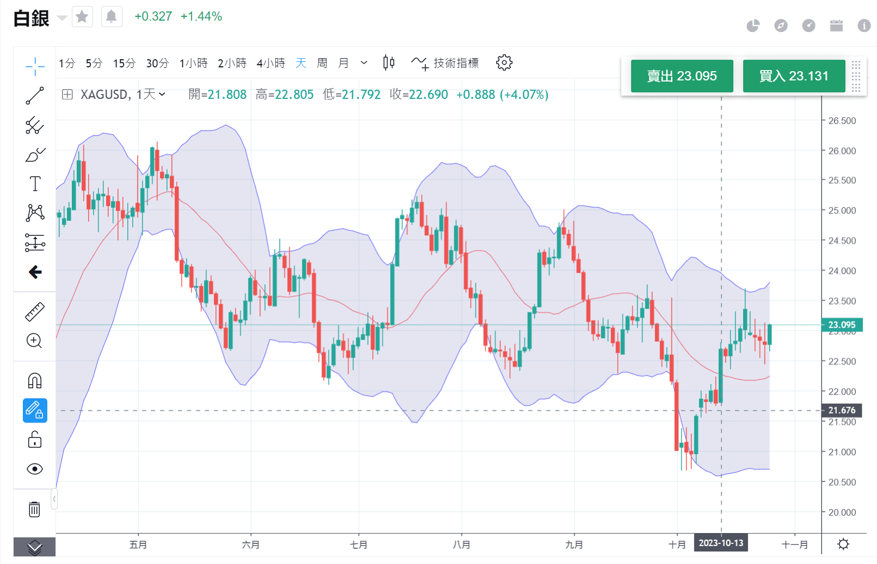877x564 pixels.
Task: Toggle drawings visibility with eye icon
Action: tap(35, 469)
